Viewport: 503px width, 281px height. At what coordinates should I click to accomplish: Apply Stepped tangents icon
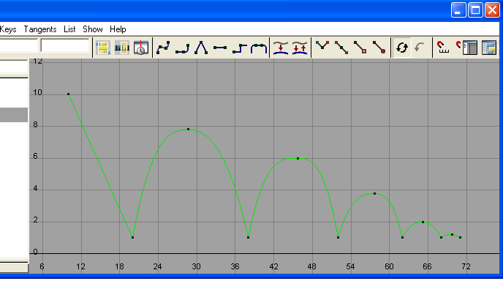coord(239,48)
